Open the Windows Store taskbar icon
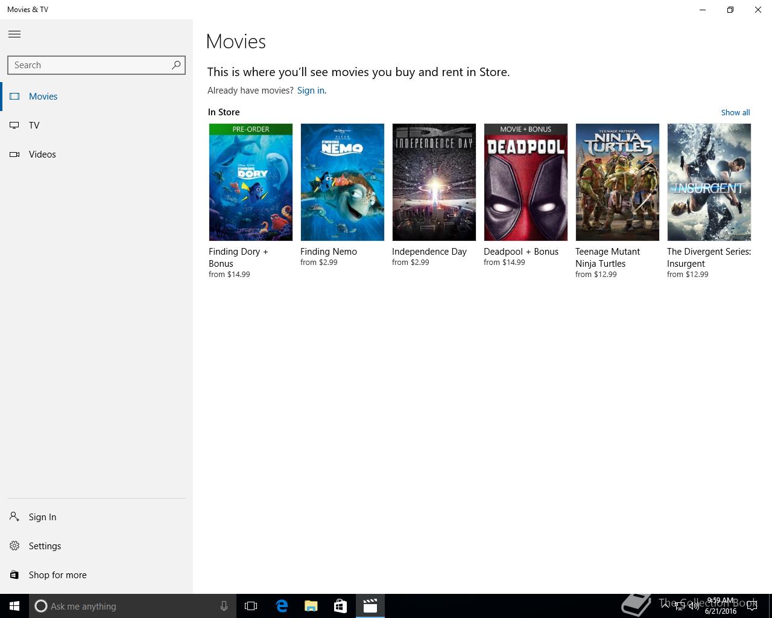 pyautogui.click(x=340, y=606)
